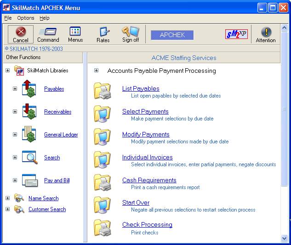
Task: Open the Rates toolbar icon
Action: point(104,32)
